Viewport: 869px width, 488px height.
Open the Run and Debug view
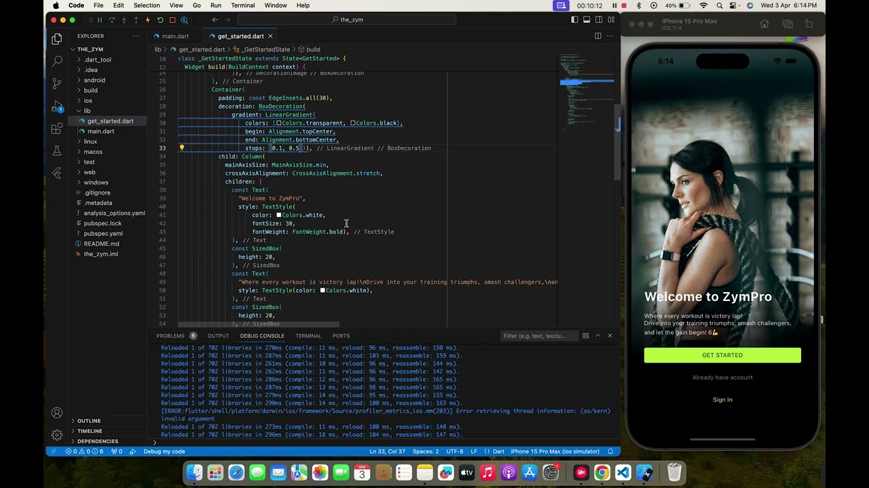coord(57,106)
